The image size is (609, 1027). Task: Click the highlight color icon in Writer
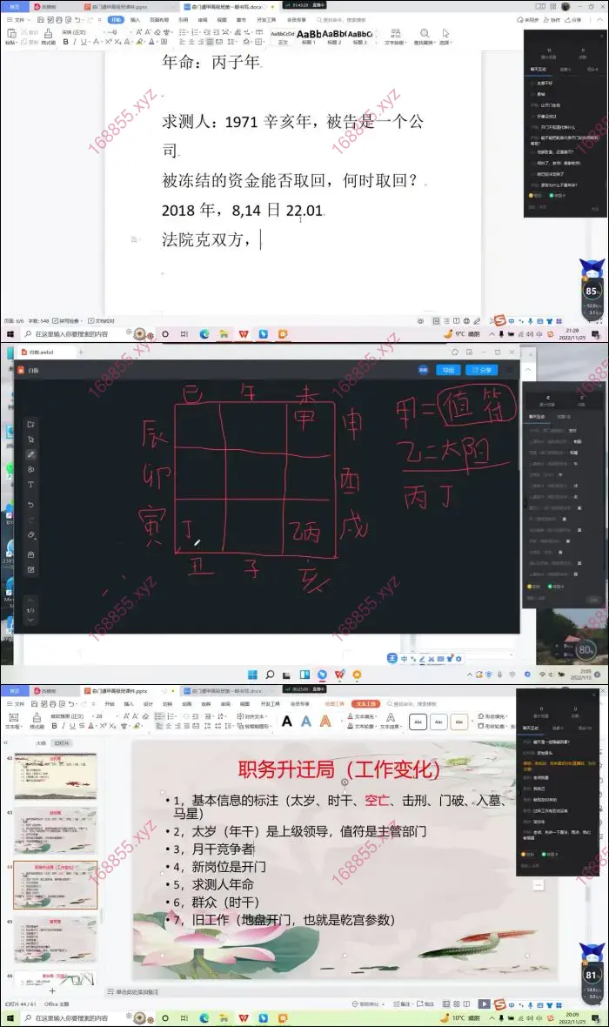tap(139, 42)
